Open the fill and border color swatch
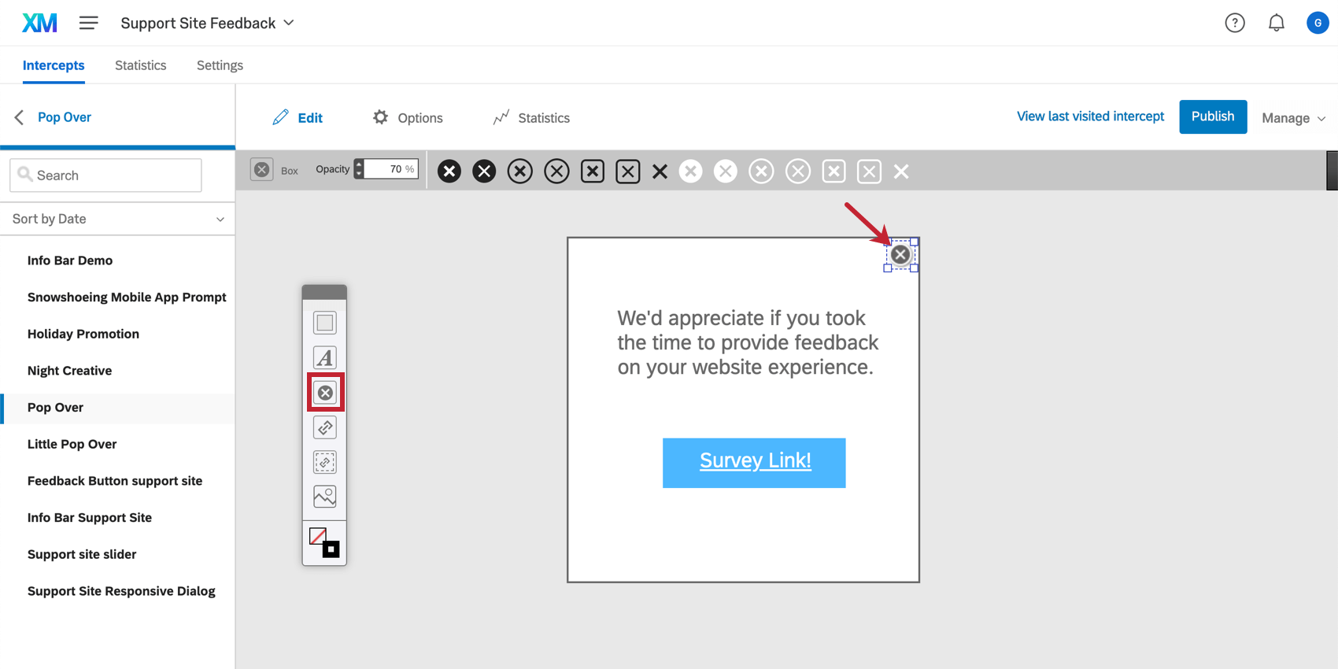The image size is (1338, 669). (324, 542)
